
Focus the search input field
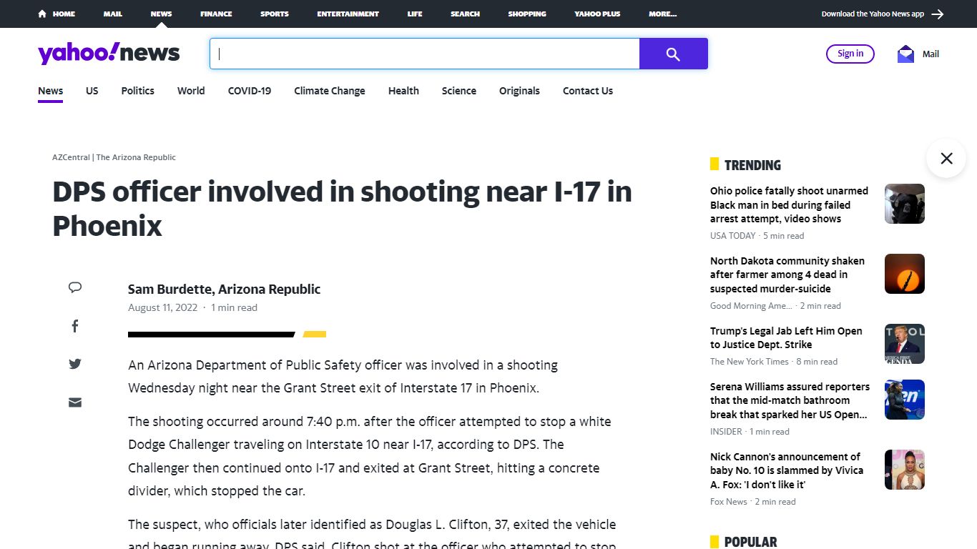425,54
